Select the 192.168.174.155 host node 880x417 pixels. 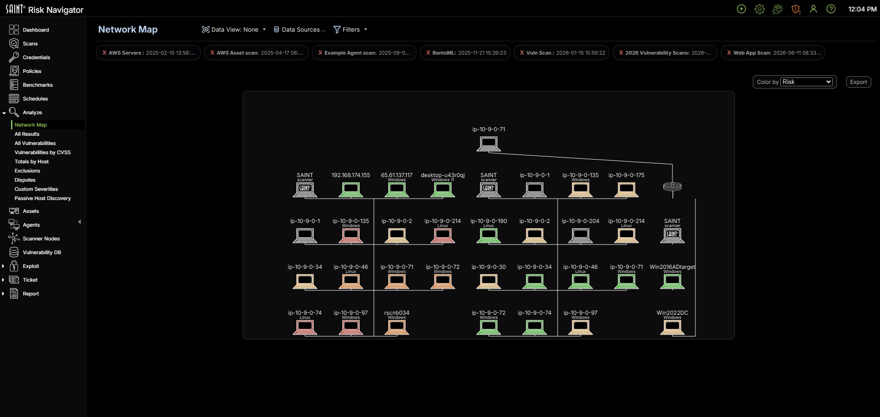click(x=351, y=189)
